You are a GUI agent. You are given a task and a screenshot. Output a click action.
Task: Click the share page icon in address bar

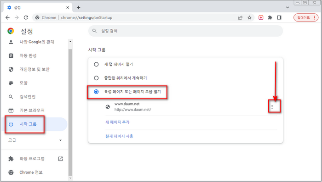coord(240,17)
